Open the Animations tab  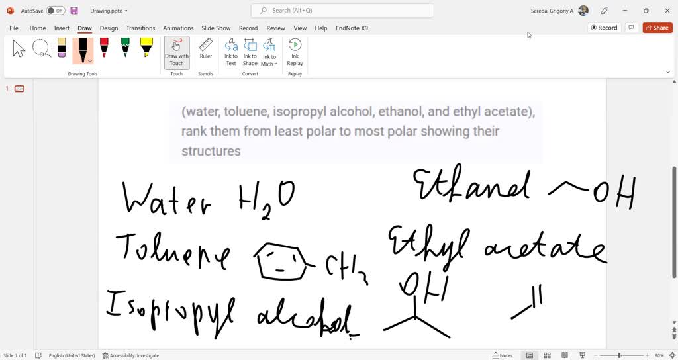[178, 28]
